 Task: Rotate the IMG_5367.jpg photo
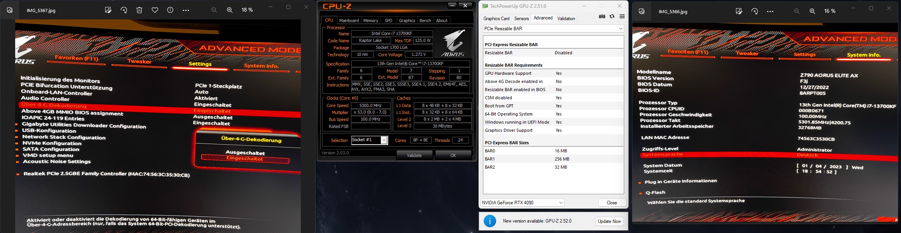click(124, 10)
